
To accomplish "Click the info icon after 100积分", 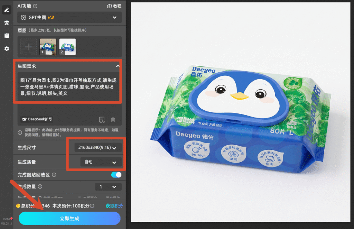I will [x=92, y=206].
